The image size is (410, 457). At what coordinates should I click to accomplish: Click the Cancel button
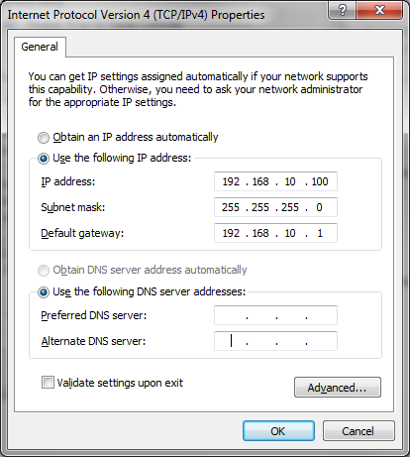[359, 431]
